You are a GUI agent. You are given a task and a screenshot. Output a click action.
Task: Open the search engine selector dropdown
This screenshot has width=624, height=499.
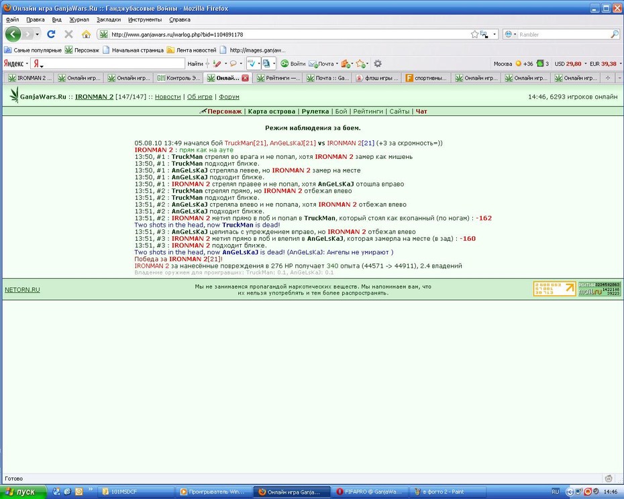pos(511,35)
